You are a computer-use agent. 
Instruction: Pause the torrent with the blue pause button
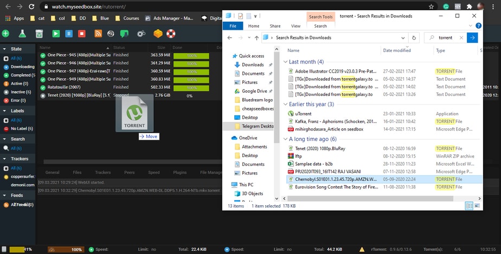[69, 34]
